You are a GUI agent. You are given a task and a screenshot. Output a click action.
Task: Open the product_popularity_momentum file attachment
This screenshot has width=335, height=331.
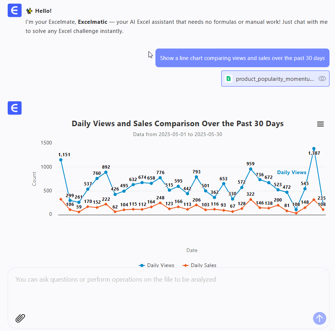[274, 79]
